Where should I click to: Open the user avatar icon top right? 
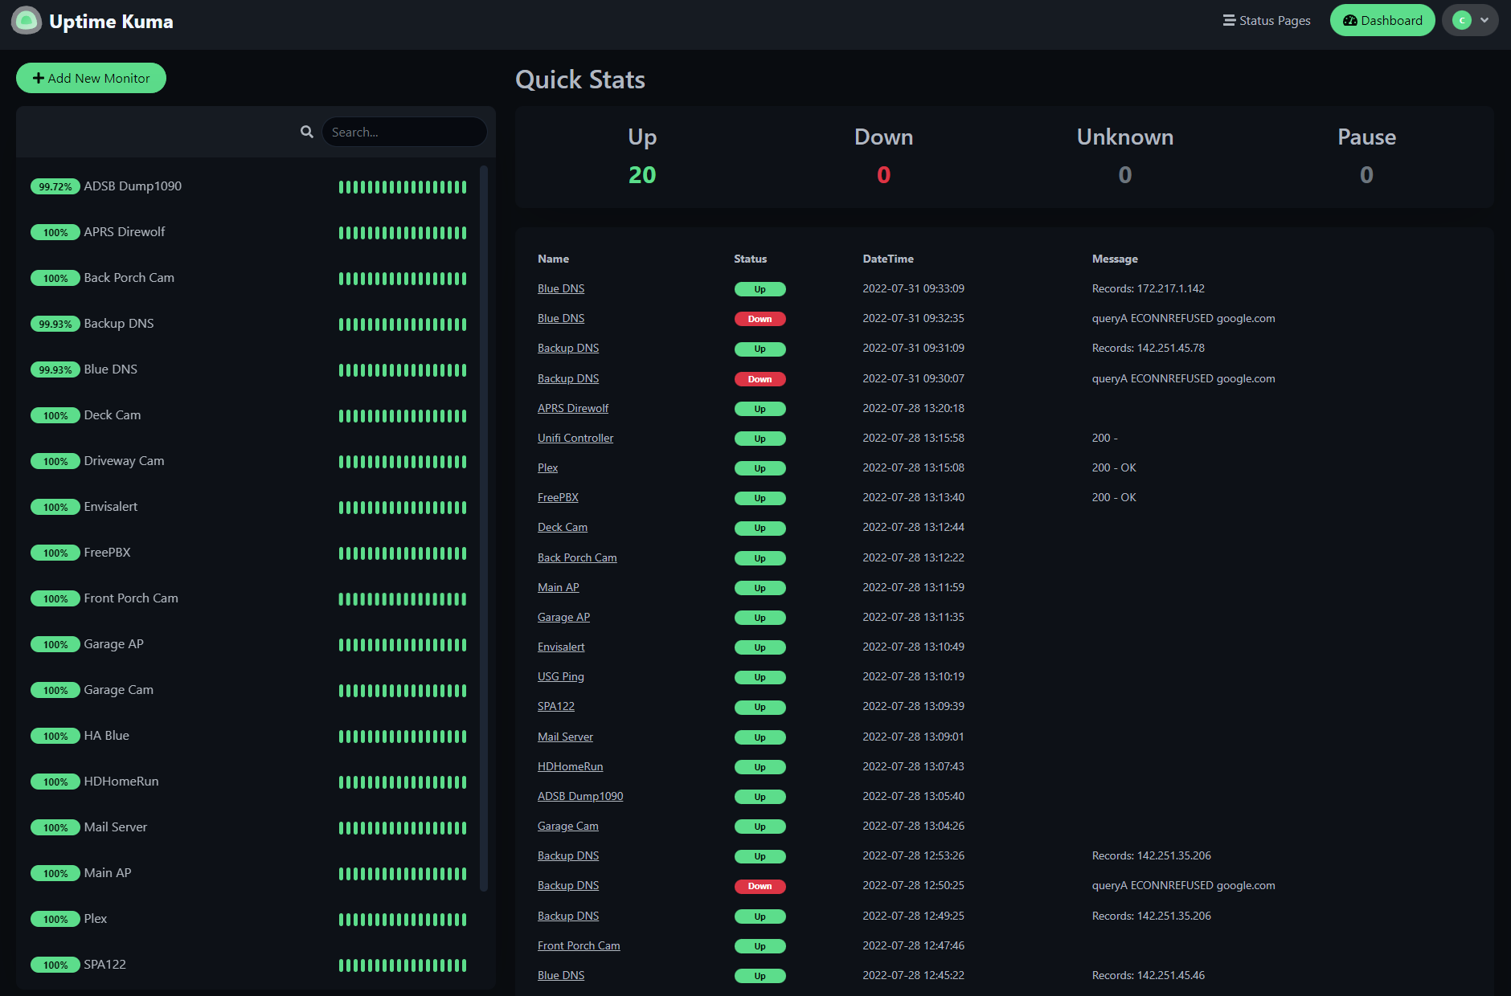[x=1462, y=20]
